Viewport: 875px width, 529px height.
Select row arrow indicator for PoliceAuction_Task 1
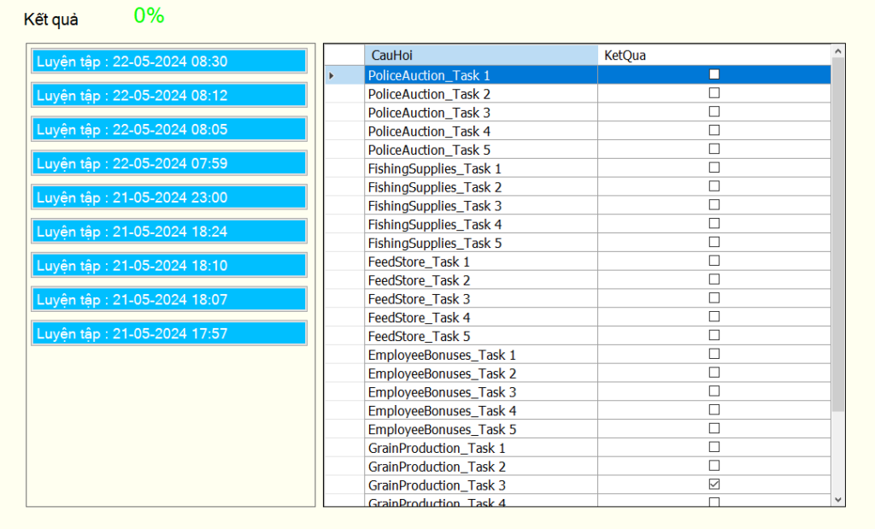point(332,75)
